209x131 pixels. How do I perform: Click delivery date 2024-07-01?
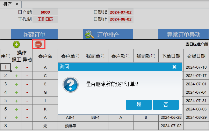point(196,84)
